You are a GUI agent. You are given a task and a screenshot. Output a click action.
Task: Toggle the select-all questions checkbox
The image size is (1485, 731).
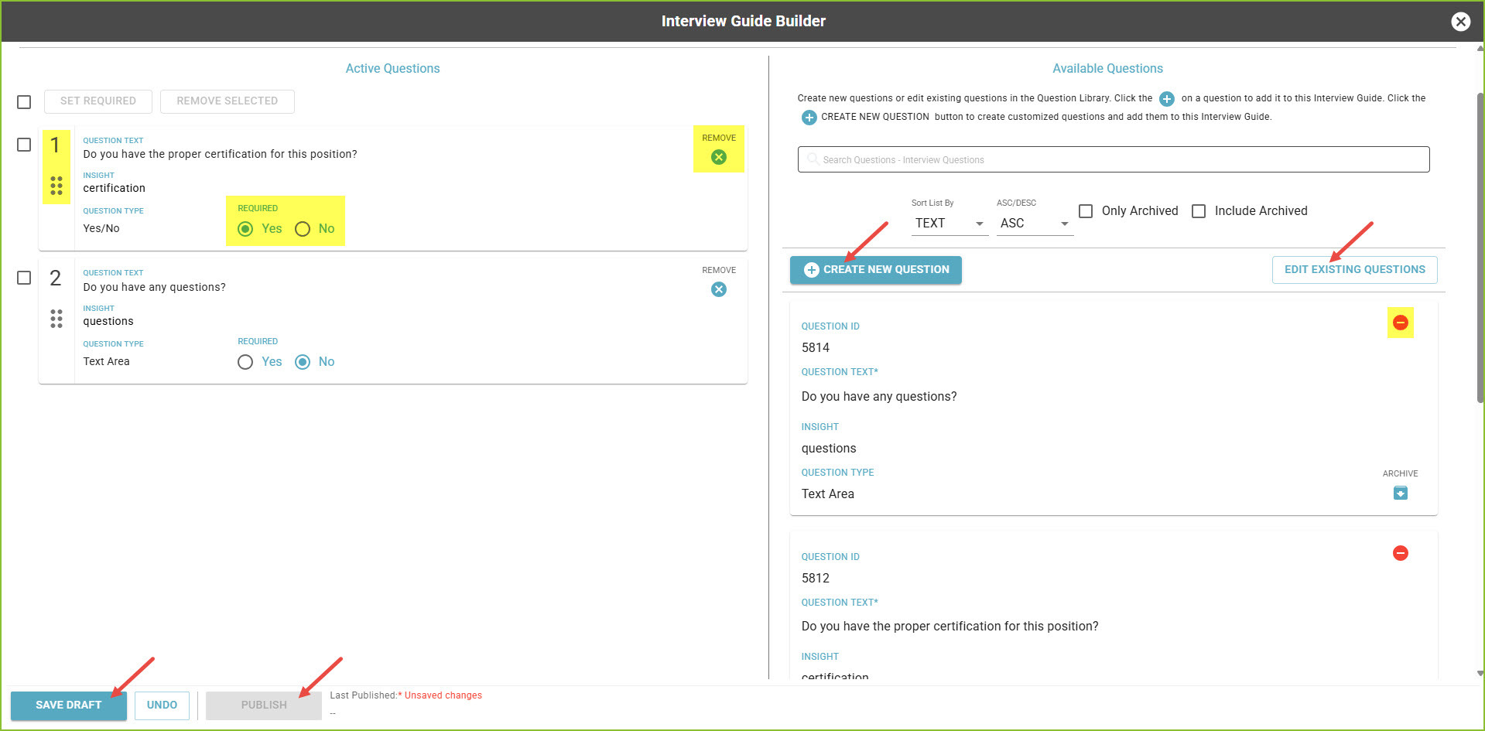24,101
